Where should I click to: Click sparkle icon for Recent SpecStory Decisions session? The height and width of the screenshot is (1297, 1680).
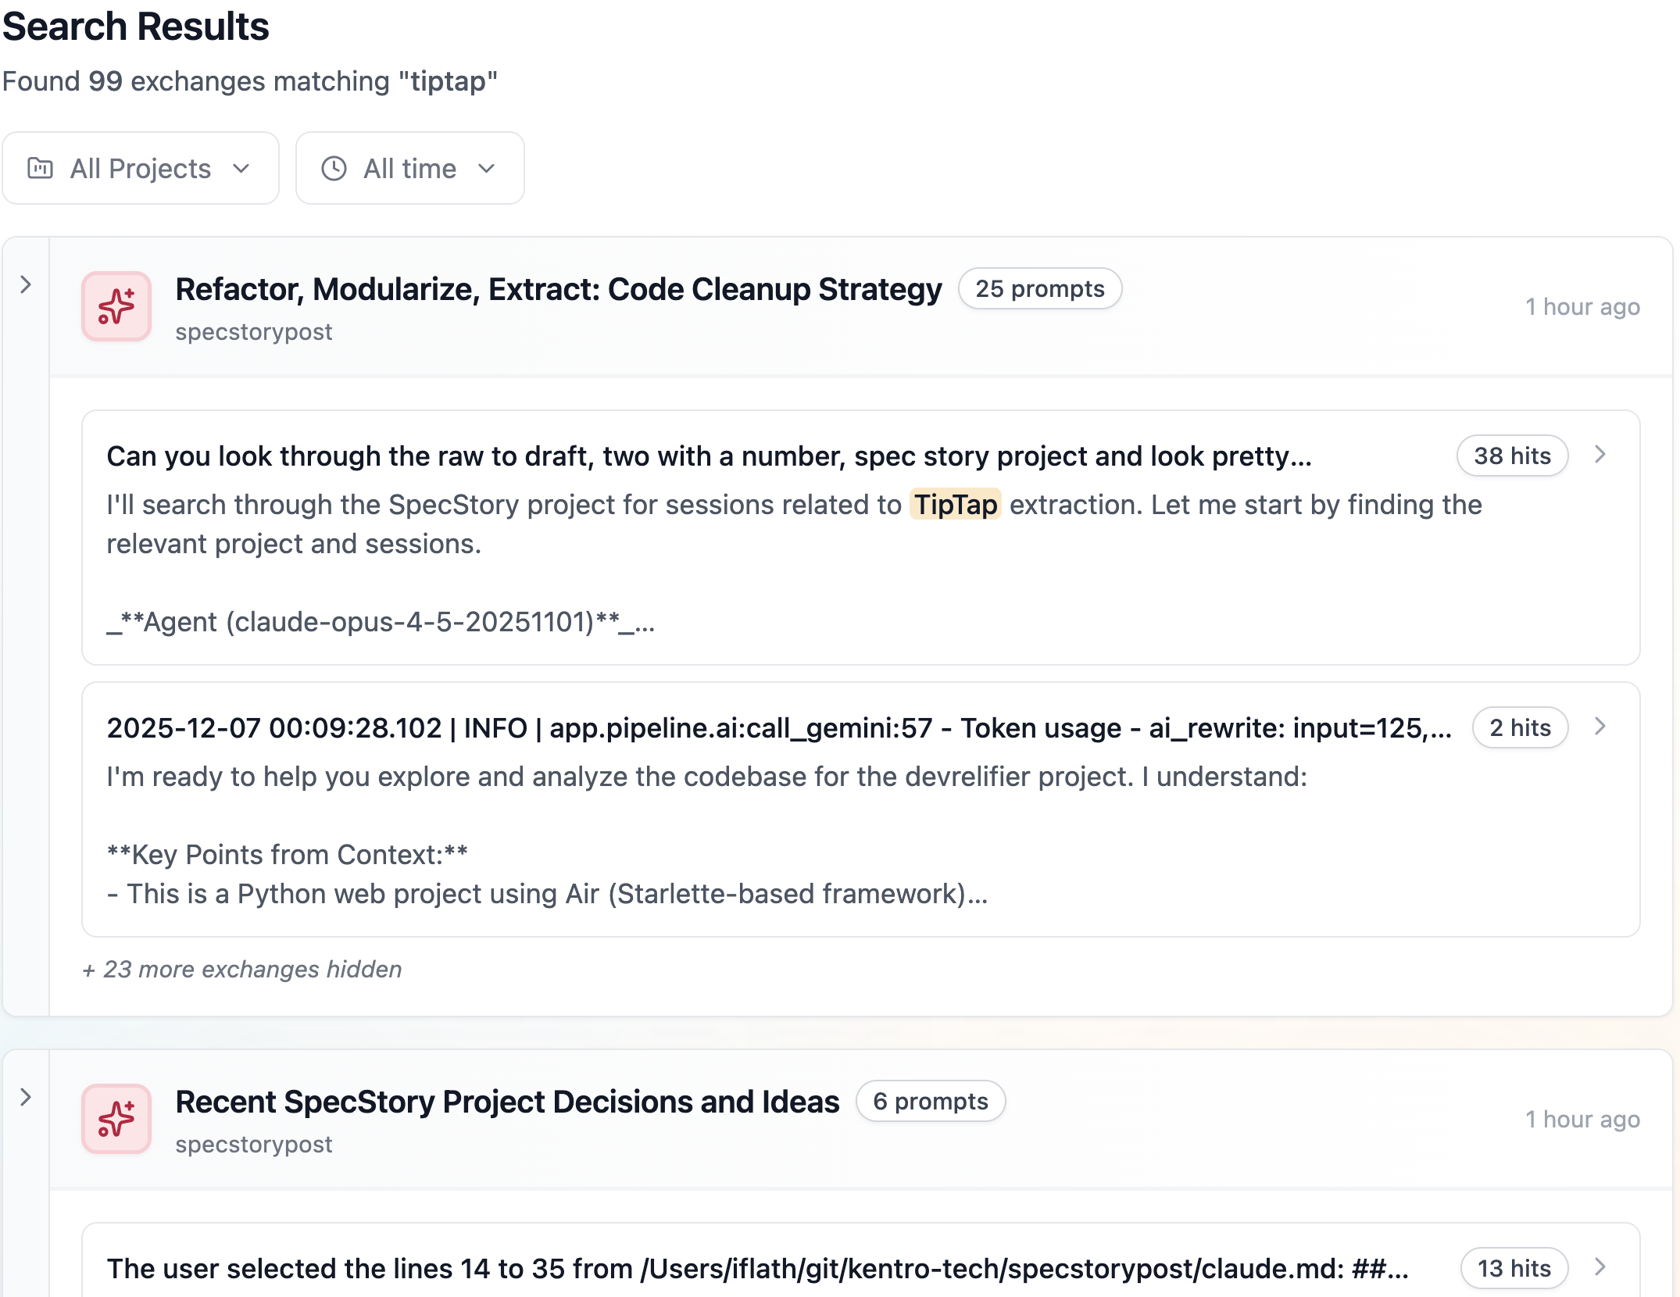pyautogui.click(x=116, y=1119)
